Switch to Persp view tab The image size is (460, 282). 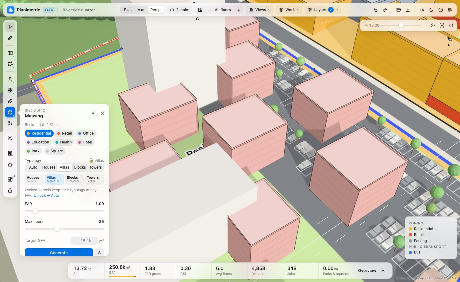[x=155, y=10]
